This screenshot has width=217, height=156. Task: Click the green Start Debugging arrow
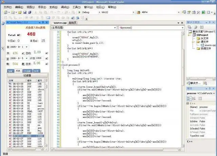(79, 12)
